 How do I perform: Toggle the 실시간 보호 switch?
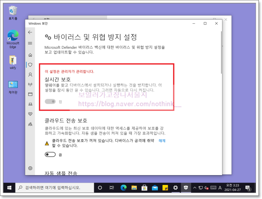coord(50,101)
